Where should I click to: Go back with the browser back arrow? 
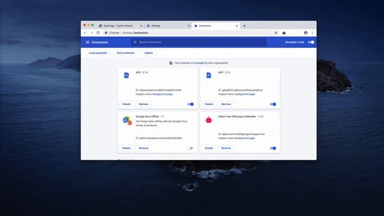coord(85,33)
